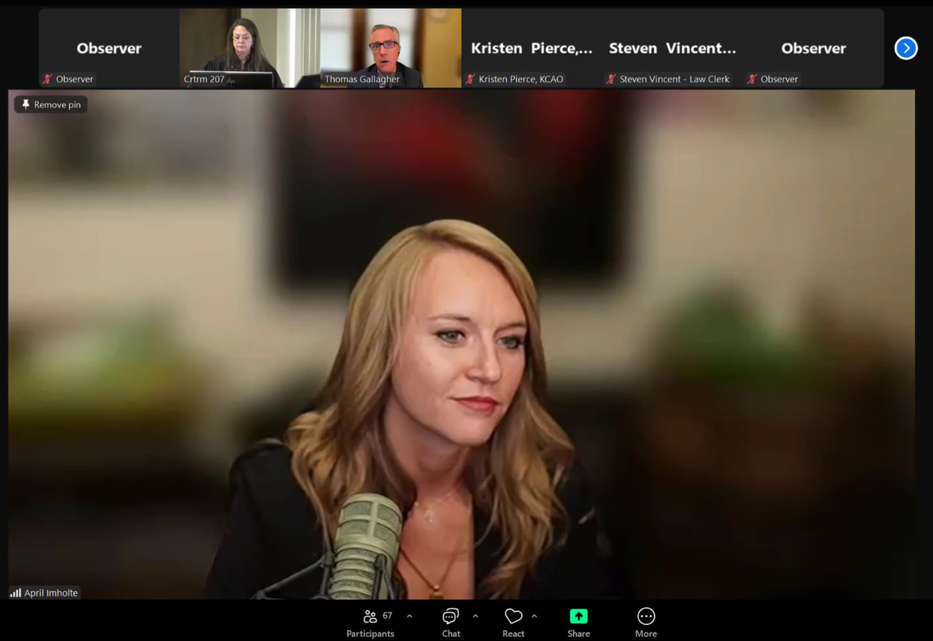Click the April Imholte name label
Image resolution: width=933 pixels, height=641 pixels.
click(51, 593)
